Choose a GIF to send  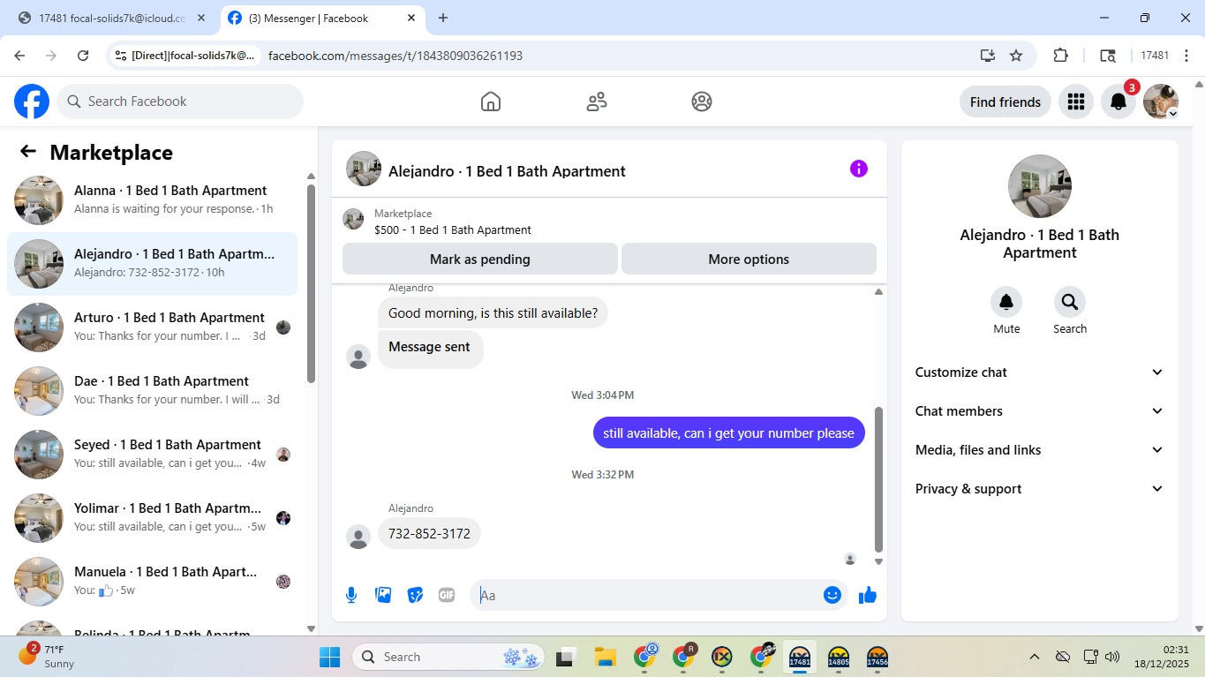pos(447,595)
